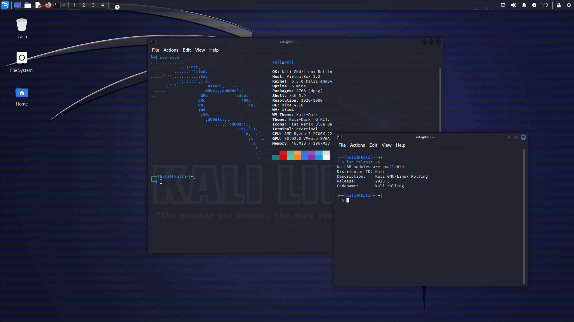Toggle workspace button labeled 1 in taskbar

(74, 5)
